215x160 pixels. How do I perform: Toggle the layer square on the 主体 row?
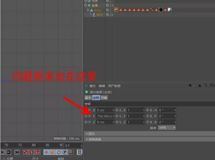pyautogui.click(x=108, y=5)
